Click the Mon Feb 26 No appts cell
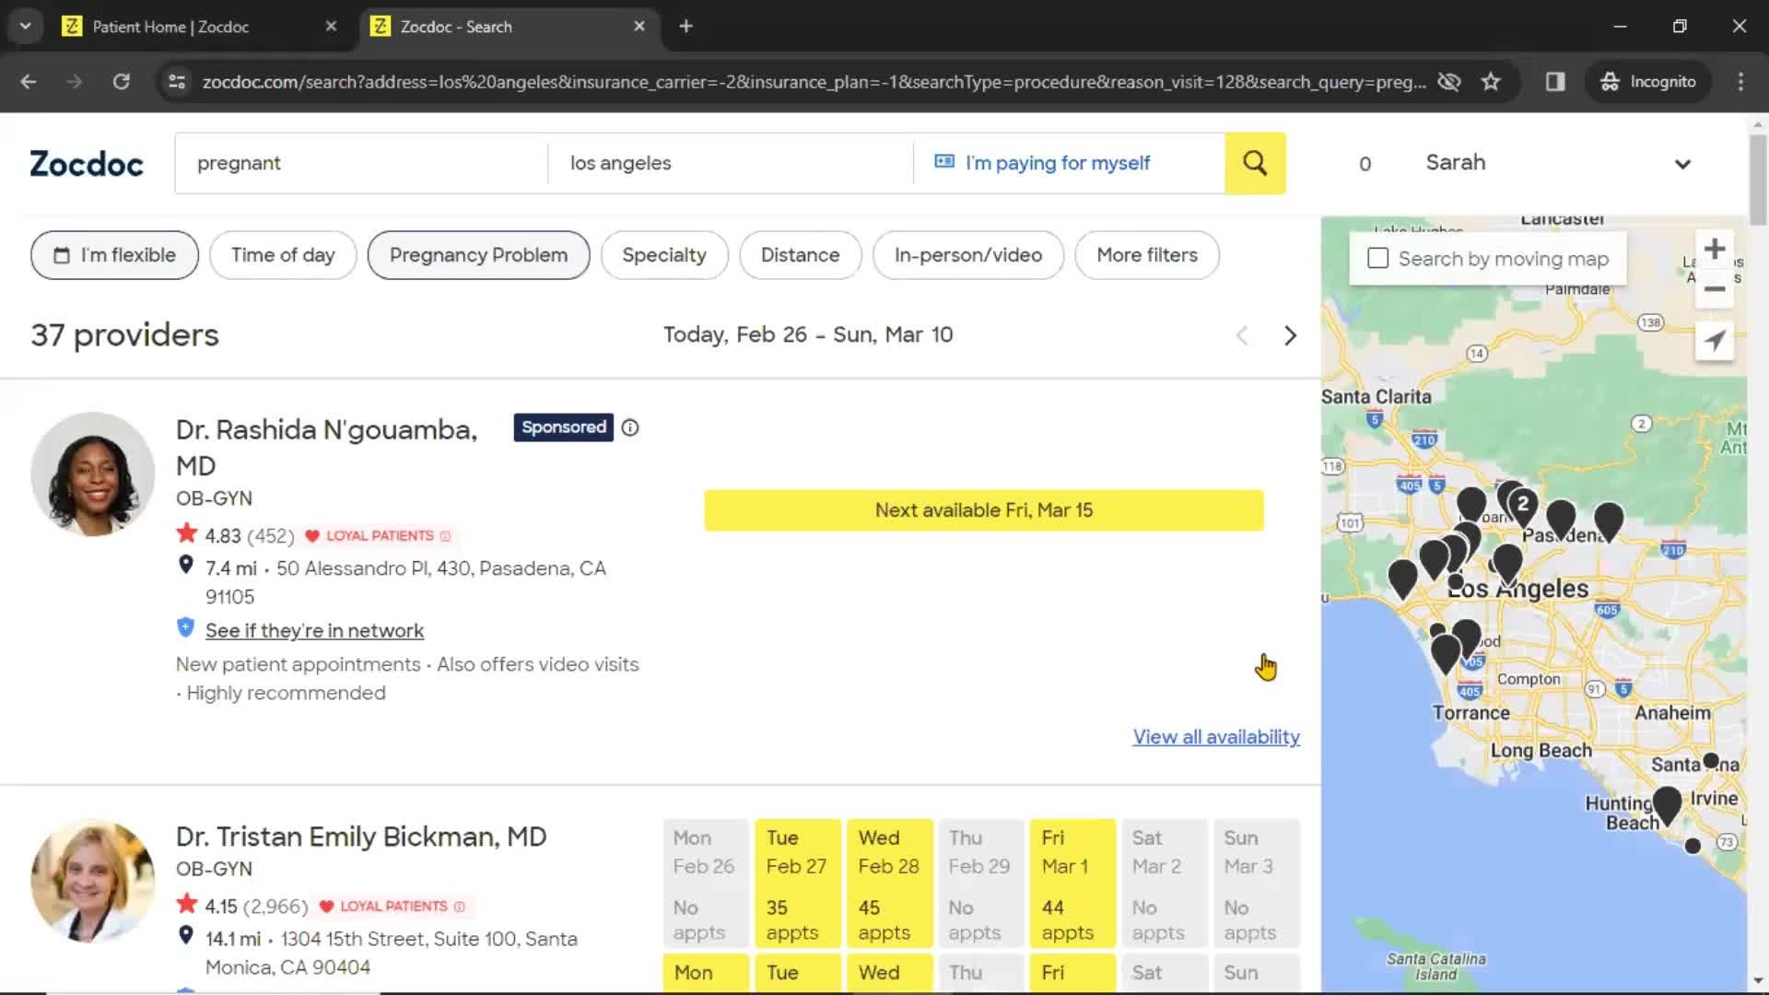The image size is (1769, 995). pos(706,884)
